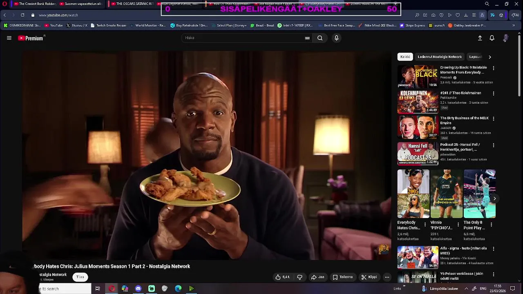Screen dimensions: 523x294
Task: Open the YouTube hamburger guide menu
Action: click(9, 38)
